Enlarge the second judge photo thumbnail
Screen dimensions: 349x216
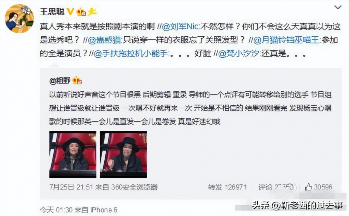click(123, 154)
